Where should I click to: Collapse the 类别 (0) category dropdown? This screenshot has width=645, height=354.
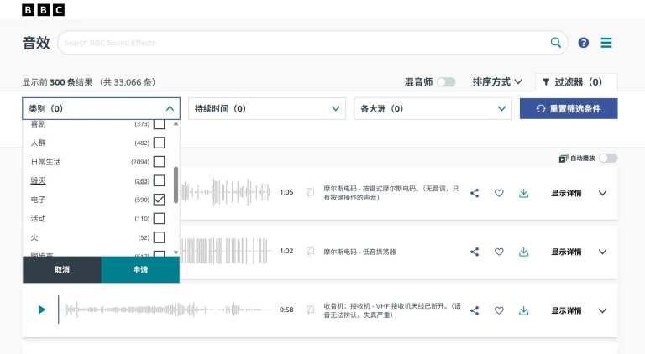coord(101,108)
